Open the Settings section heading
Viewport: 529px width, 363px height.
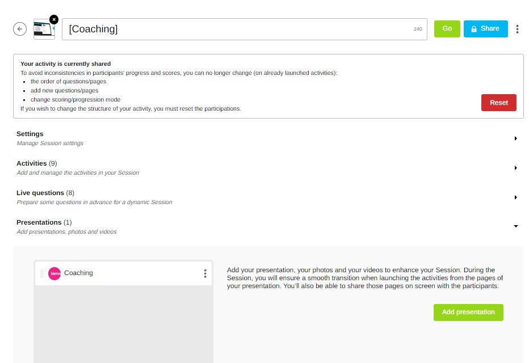pyautogui.click(x=30, y=134)
